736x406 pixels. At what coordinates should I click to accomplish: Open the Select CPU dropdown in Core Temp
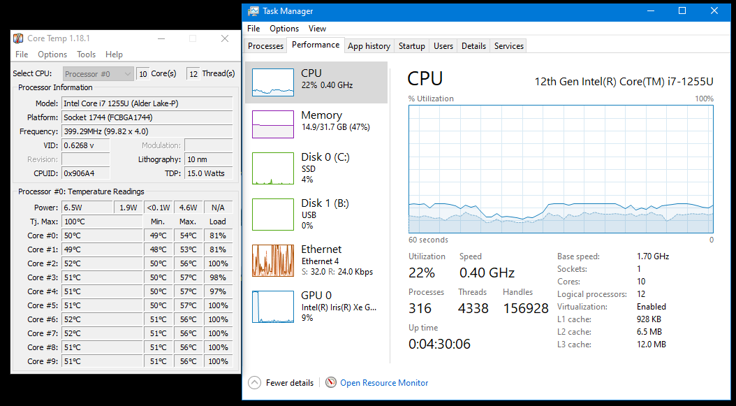pos(98,74)
